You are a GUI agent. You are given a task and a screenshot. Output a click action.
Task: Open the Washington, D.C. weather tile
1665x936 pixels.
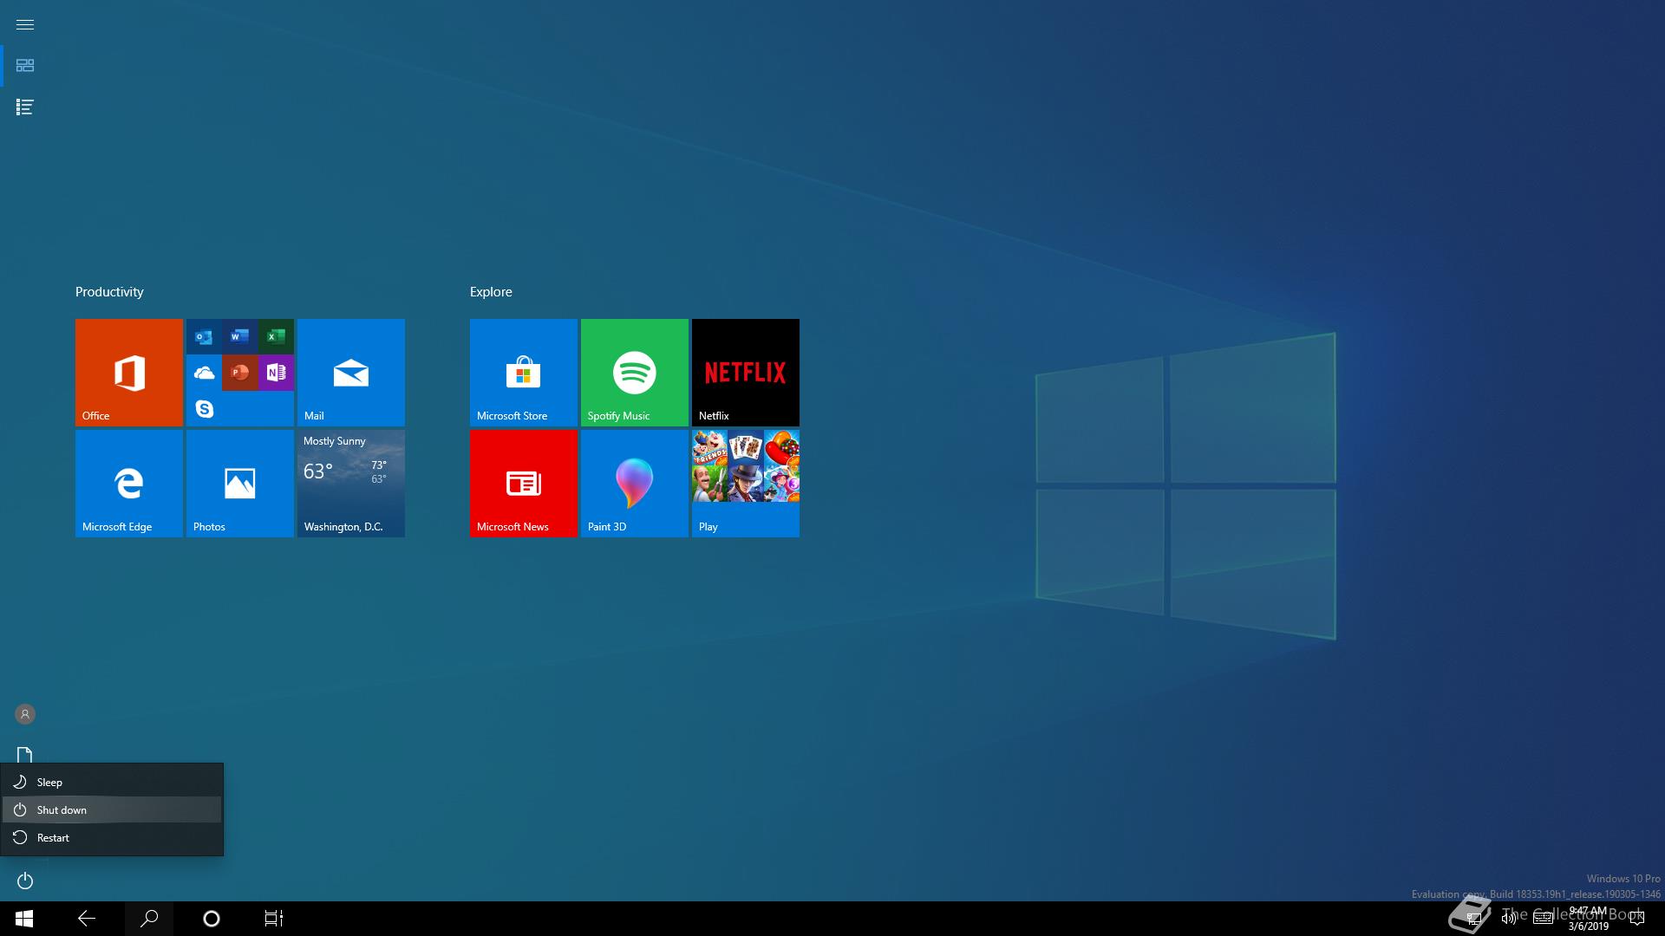[351, 484]
